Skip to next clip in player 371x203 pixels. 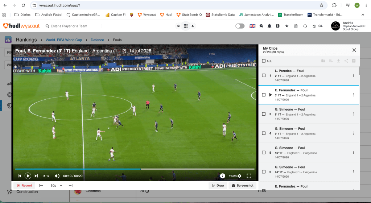[x=36, y=176]
